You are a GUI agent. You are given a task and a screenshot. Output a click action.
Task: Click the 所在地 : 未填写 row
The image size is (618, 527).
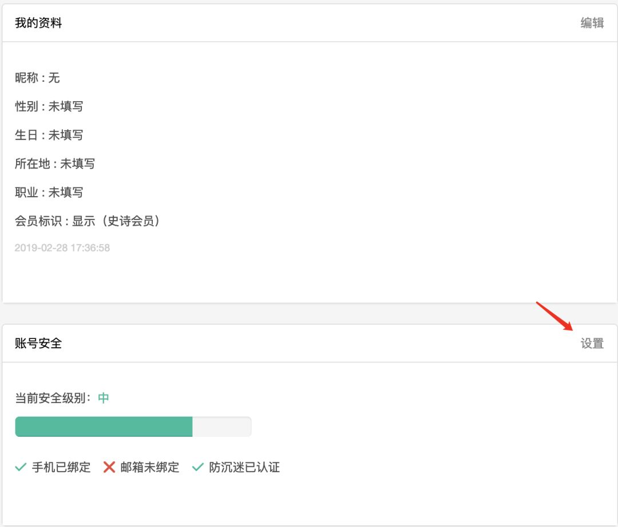pyautogui.click(x=55, y=163)
